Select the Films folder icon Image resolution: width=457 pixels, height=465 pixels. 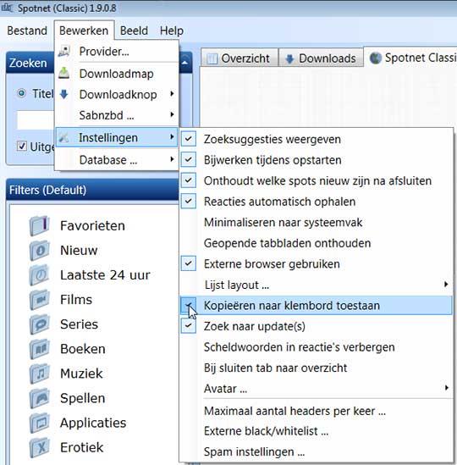pos(40,300)
